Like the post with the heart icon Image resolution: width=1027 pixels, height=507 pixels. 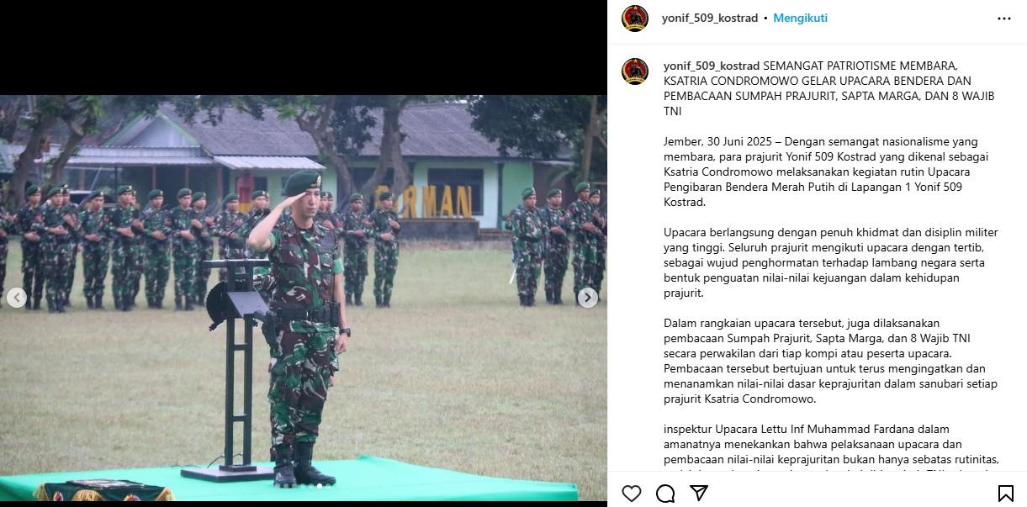(631, 493)
